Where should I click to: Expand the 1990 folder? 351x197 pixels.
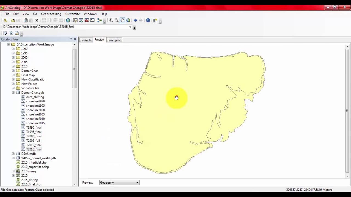13,49
